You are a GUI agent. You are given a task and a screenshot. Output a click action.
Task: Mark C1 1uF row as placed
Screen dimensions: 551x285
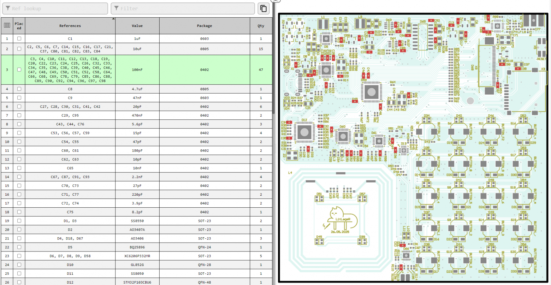point(19,39)
